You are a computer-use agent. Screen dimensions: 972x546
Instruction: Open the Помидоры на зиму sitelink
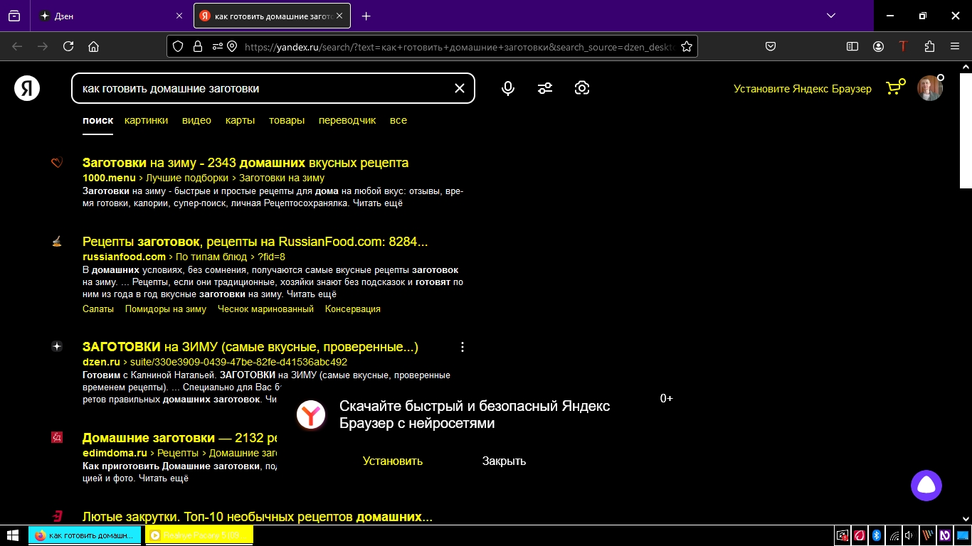coord(166,309)
